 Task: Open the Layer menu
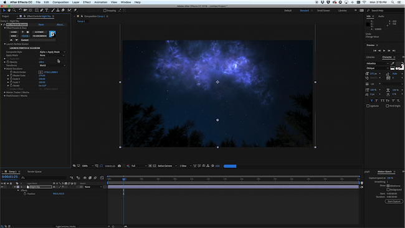tap(75, 2)
